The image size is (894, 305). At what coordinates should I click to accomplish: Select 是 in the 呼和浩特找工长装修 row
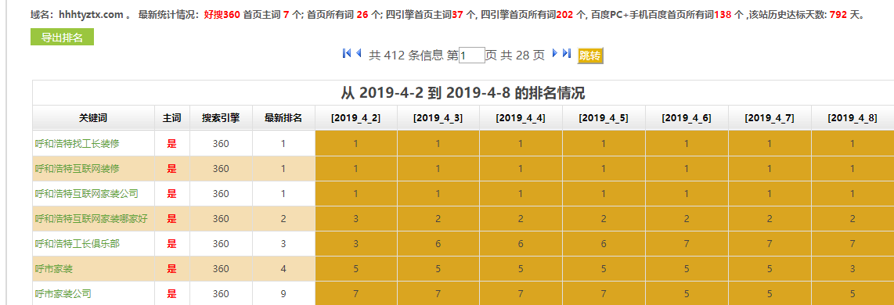(x=171, y=144)
